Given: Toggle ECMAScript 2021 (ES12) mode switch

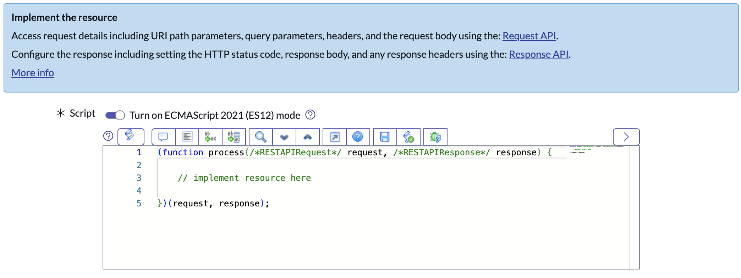Looking at the screenshot, I should point(115,115).
